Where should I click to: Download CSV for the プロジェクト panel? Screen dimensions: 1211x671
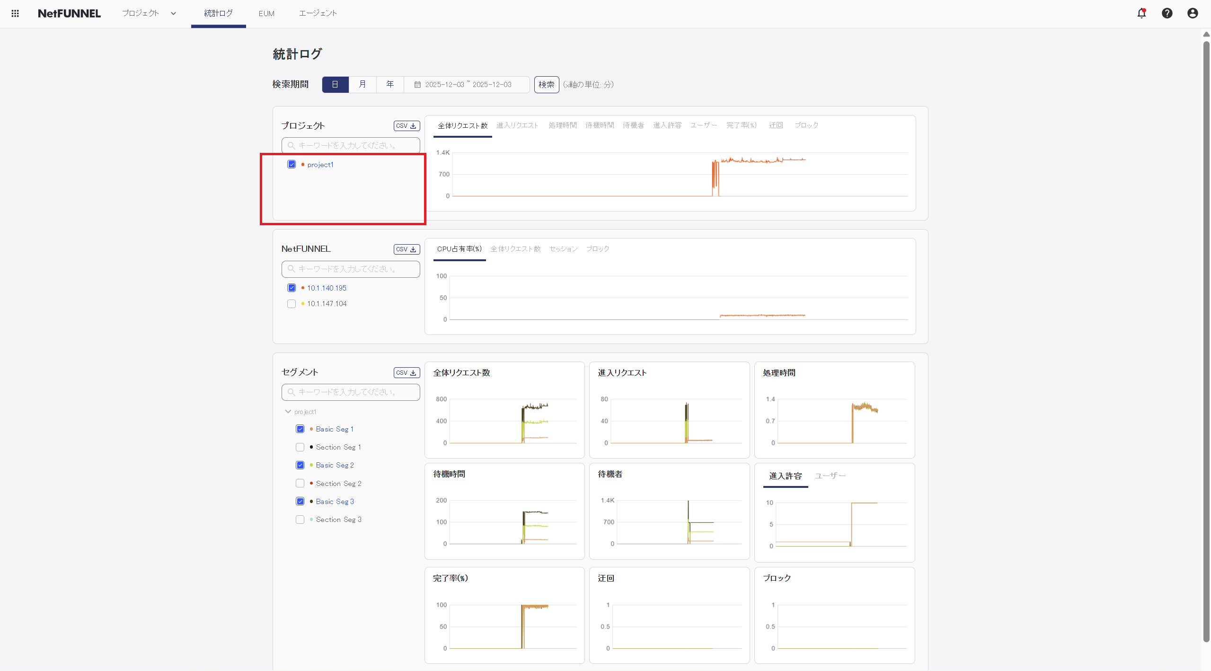(x=407, y=126)
